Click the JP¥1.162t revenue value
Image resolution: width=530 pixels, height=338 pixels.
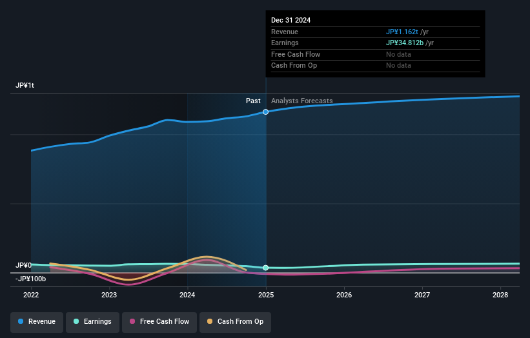402,32
